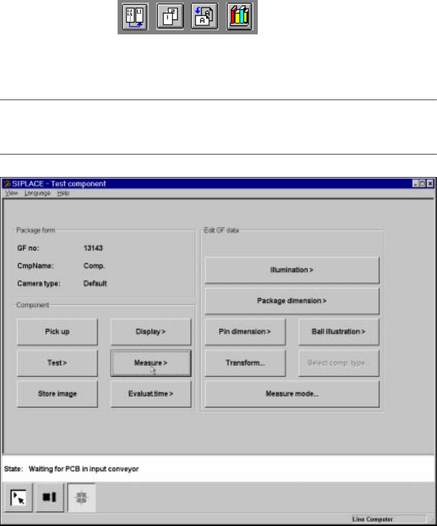The height and width of the screenshot is (526, 437).
Task: Open the View menu
Action: (11, 193)
